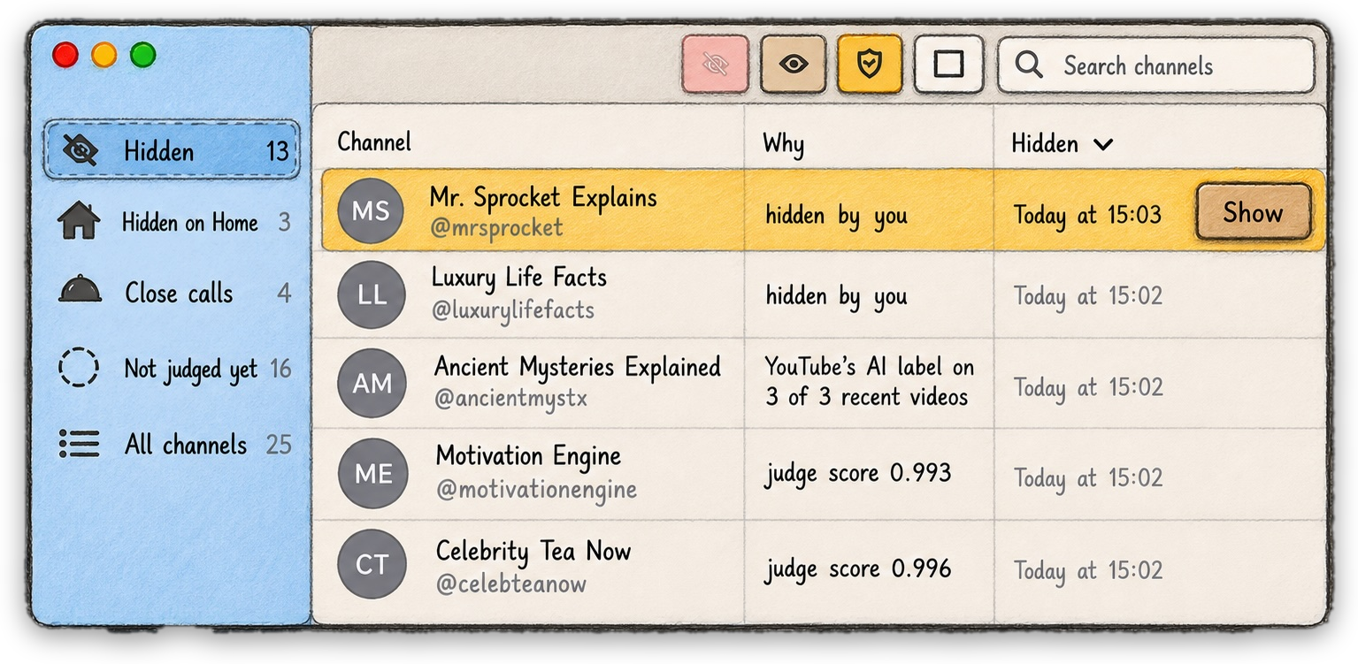The image size is (1358, 664).
Task: Click the Hidden column header label
Action: 1045,143
